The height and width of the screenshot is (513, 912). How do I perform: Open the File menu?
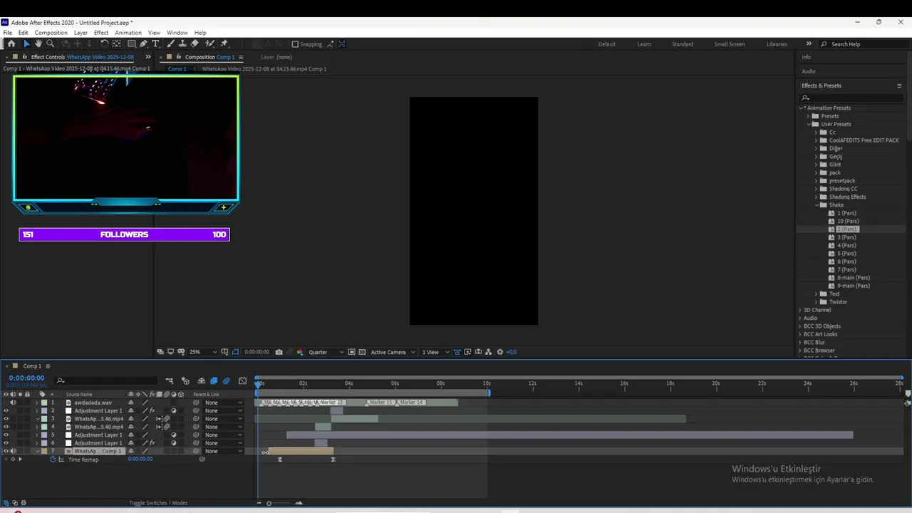(x=7, y=33)
